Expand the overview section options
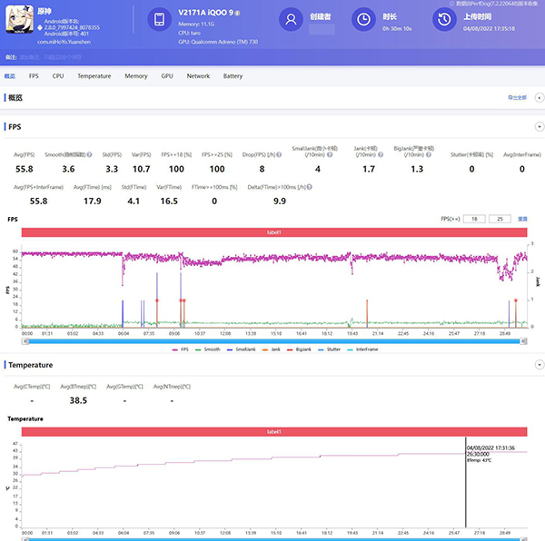545x541 pixels. point(539,97)
